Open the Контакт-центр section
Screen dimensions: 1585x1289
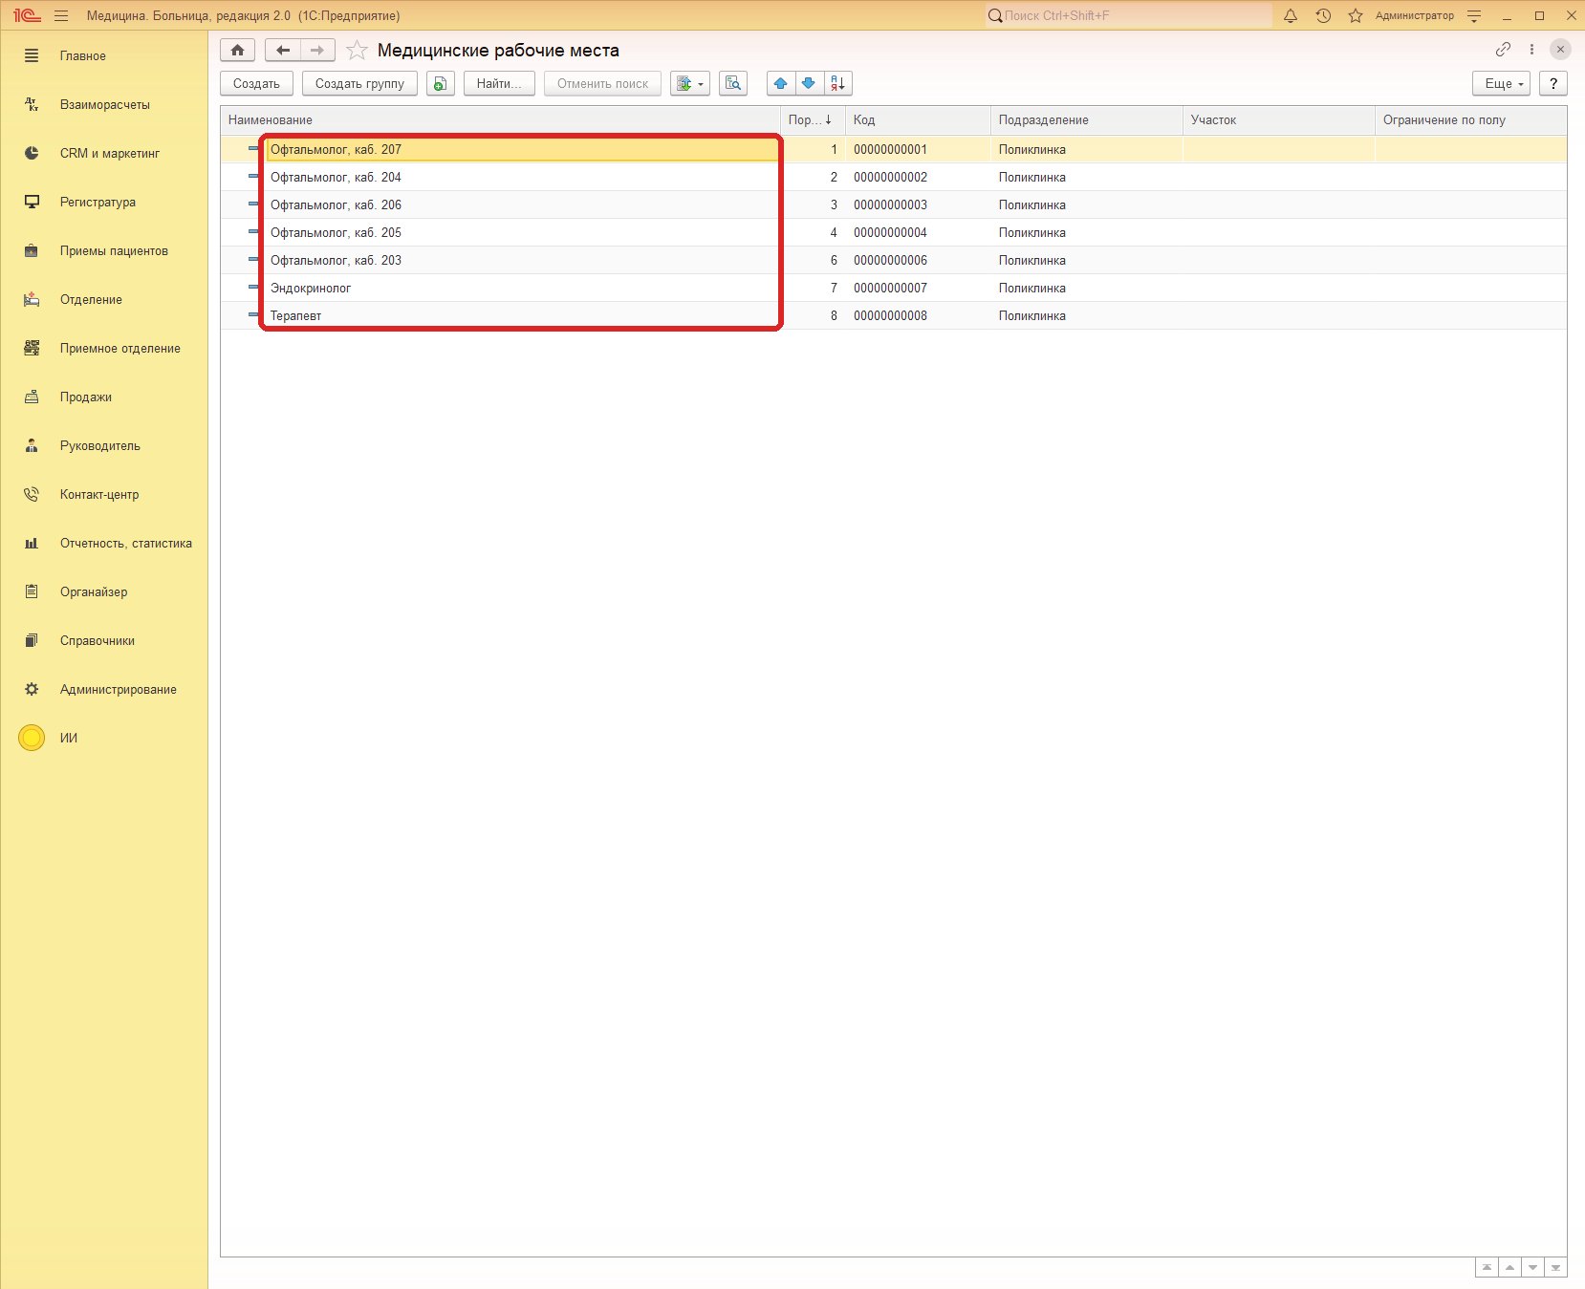click(x=104, y=495)
